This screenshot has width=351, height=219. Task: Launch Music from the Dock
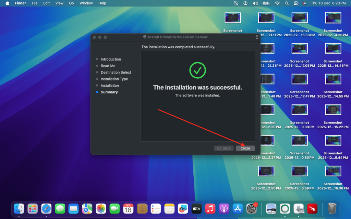(210, 209)
